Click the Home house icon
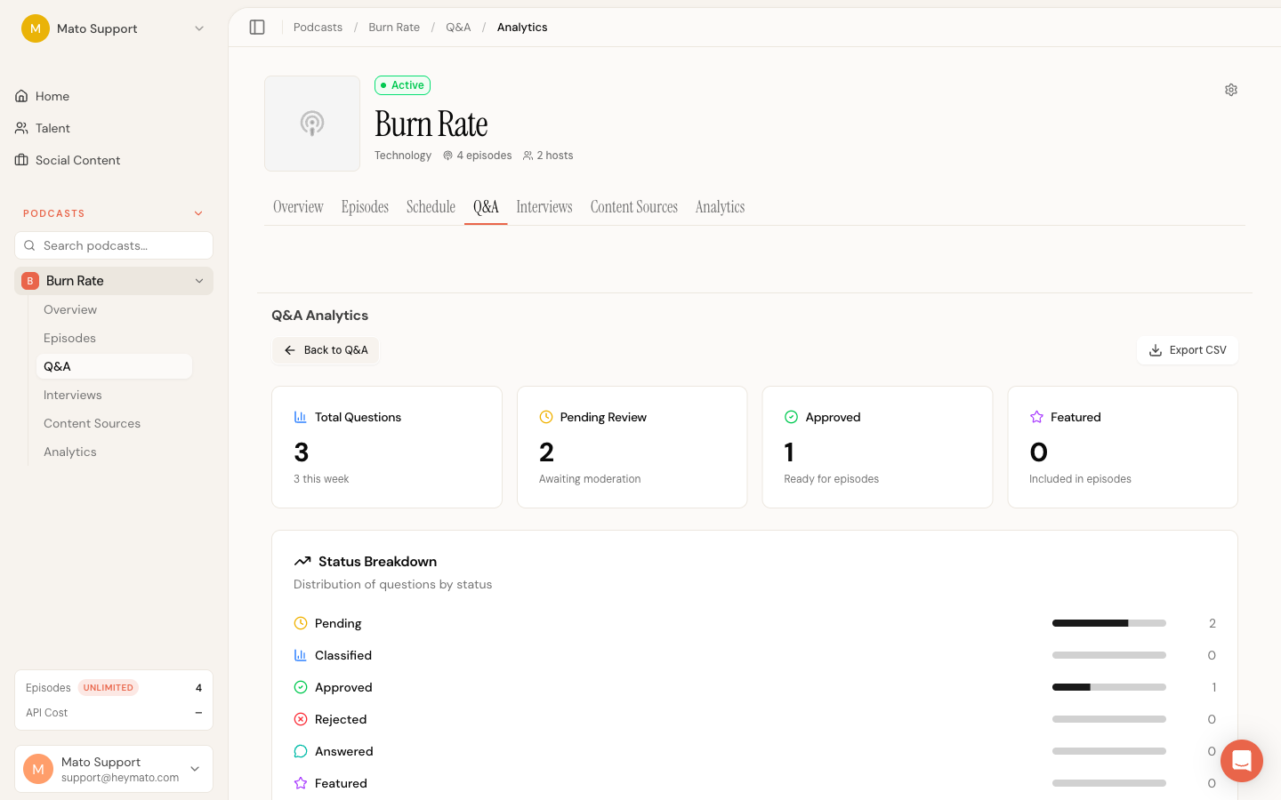The height and width of the screenshot is (800, 1281). pyautogui.click(x=21, y=96)
